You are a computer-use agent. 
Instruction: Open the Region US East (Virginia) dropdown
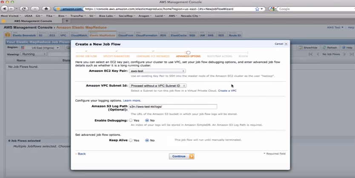click(x=40, y=48)
